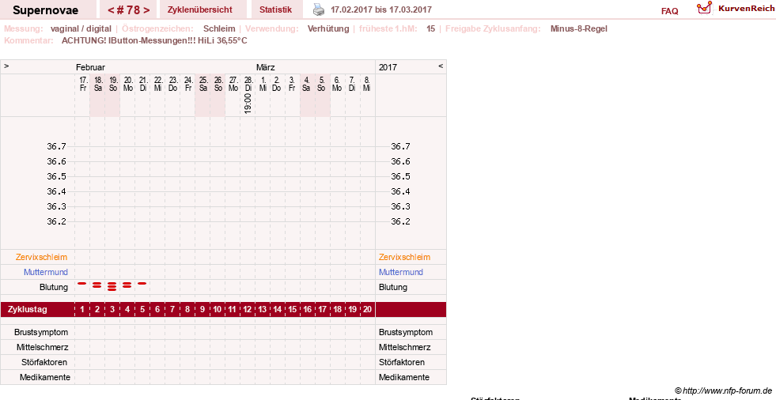The width and height of the screenshot is (776, 400).
Task: Click the date column 8. Mi
Action: pos(367,84)
